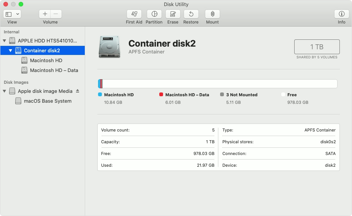Viewport: 352px width, 216px height.
Task: Click the Macintosh HD – Data volume icon
Action: tap(24, 70)
